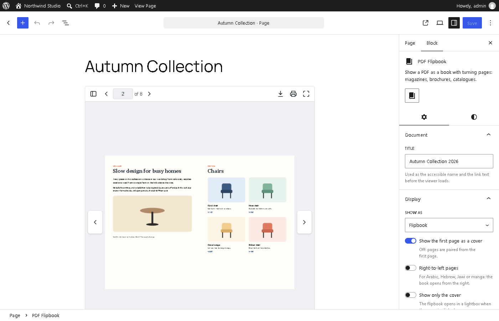Viewport: 499px width, 321px height.
Task: Open the page in a new tab
Action: [426, 23]
